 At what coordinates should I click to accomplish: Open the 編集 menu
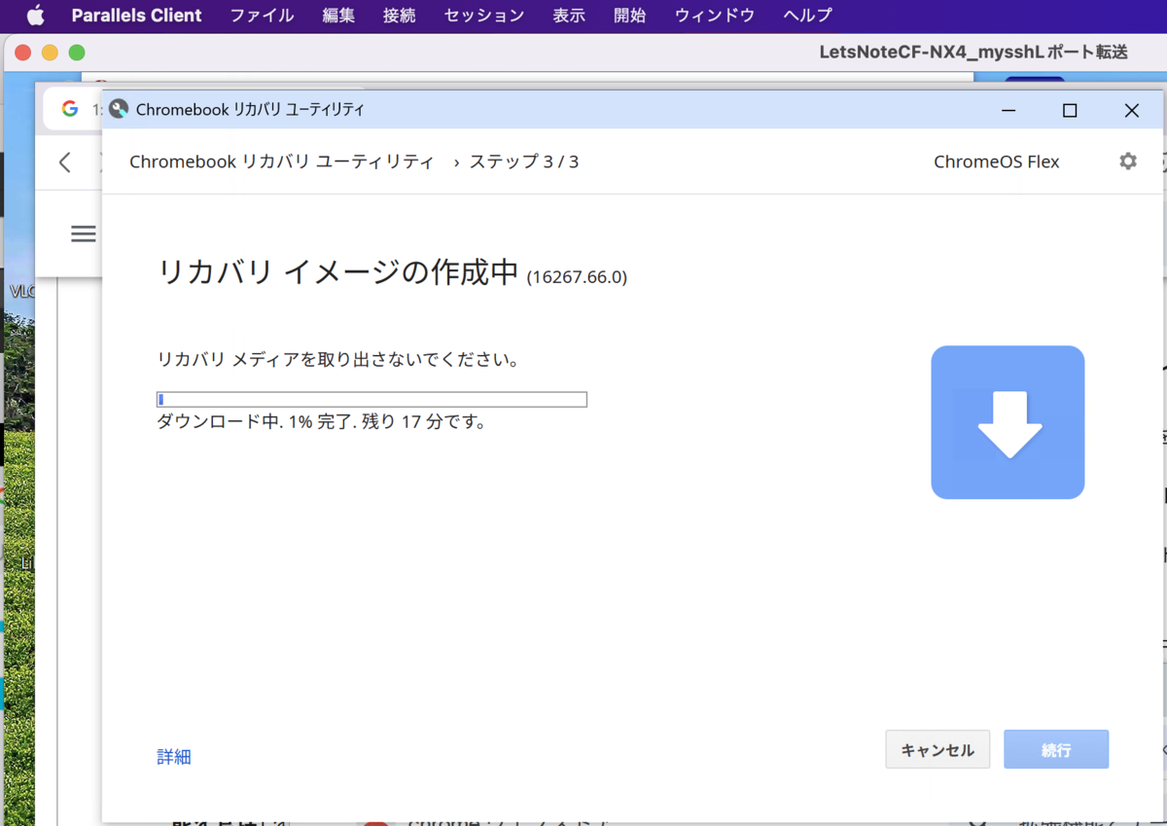click(x=338, y=16)
